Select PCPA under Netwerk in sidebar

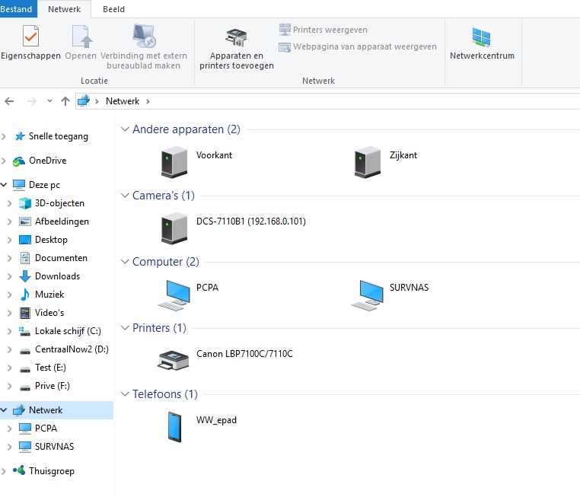[x=46, y=429]
